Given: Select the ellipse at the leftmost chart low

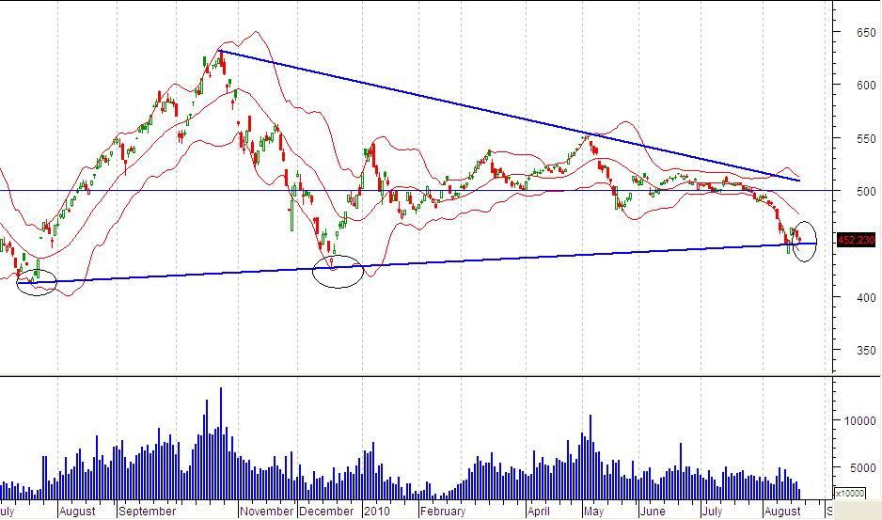Looking at the screenshot, I should coord(37,282).
